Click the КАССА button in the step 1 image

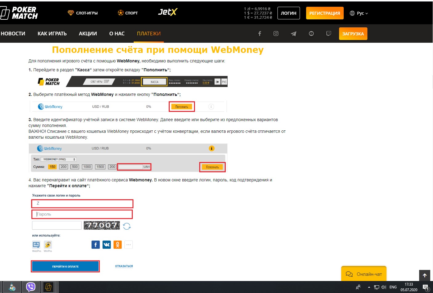tap(154, 82)
